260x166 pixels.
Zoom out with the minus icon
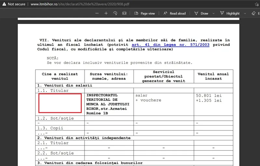[x=97, y=13]
